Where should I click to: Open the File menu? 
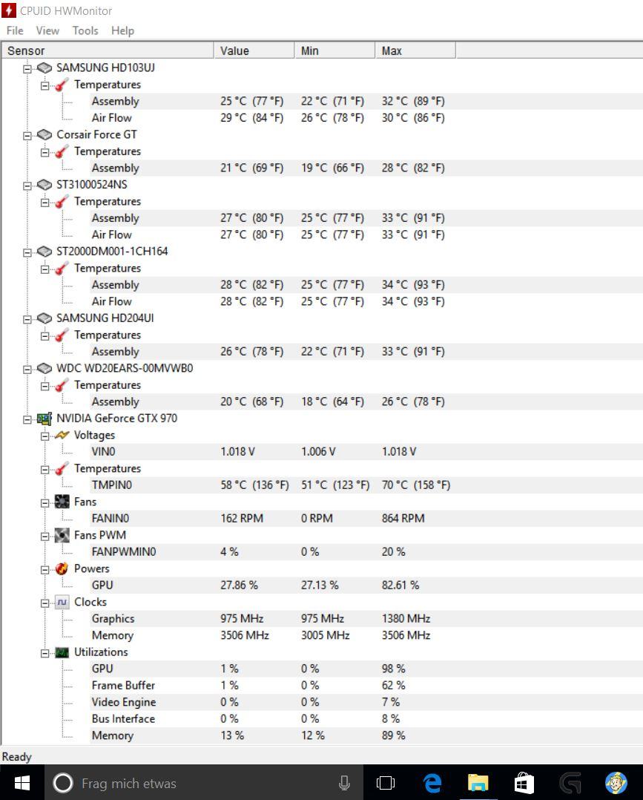(x=15, y=30)
